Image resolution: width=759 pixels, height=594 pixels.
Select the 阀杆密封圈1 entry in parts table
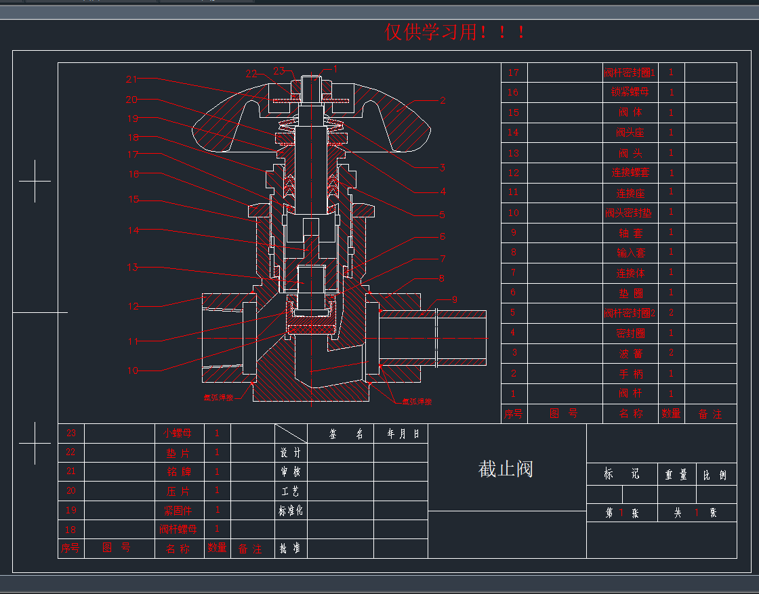tap(630, 72)
